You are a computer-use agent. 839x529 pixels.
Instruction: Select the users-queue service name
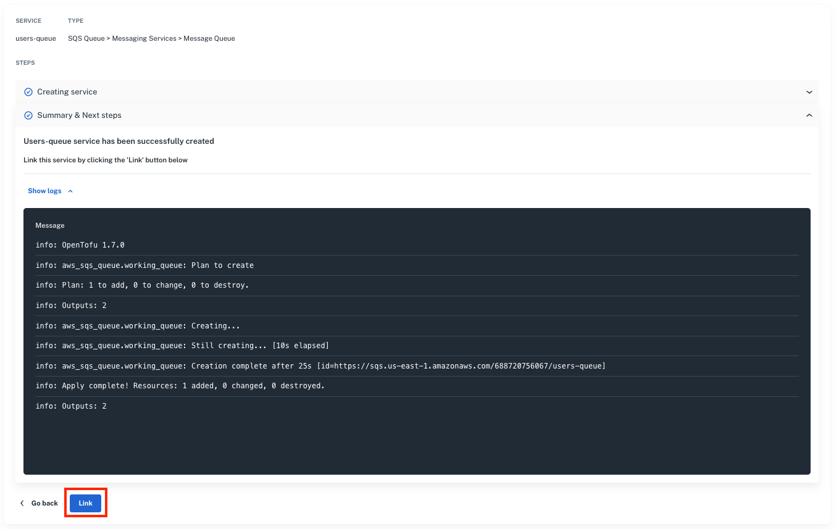(36, 38)
